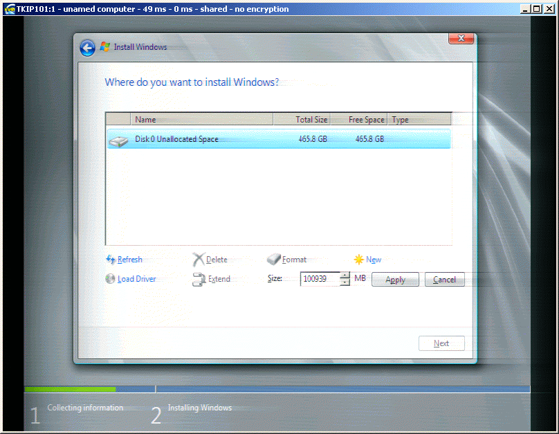Click the Refresh arrows icon

click(x=111, y=260)
